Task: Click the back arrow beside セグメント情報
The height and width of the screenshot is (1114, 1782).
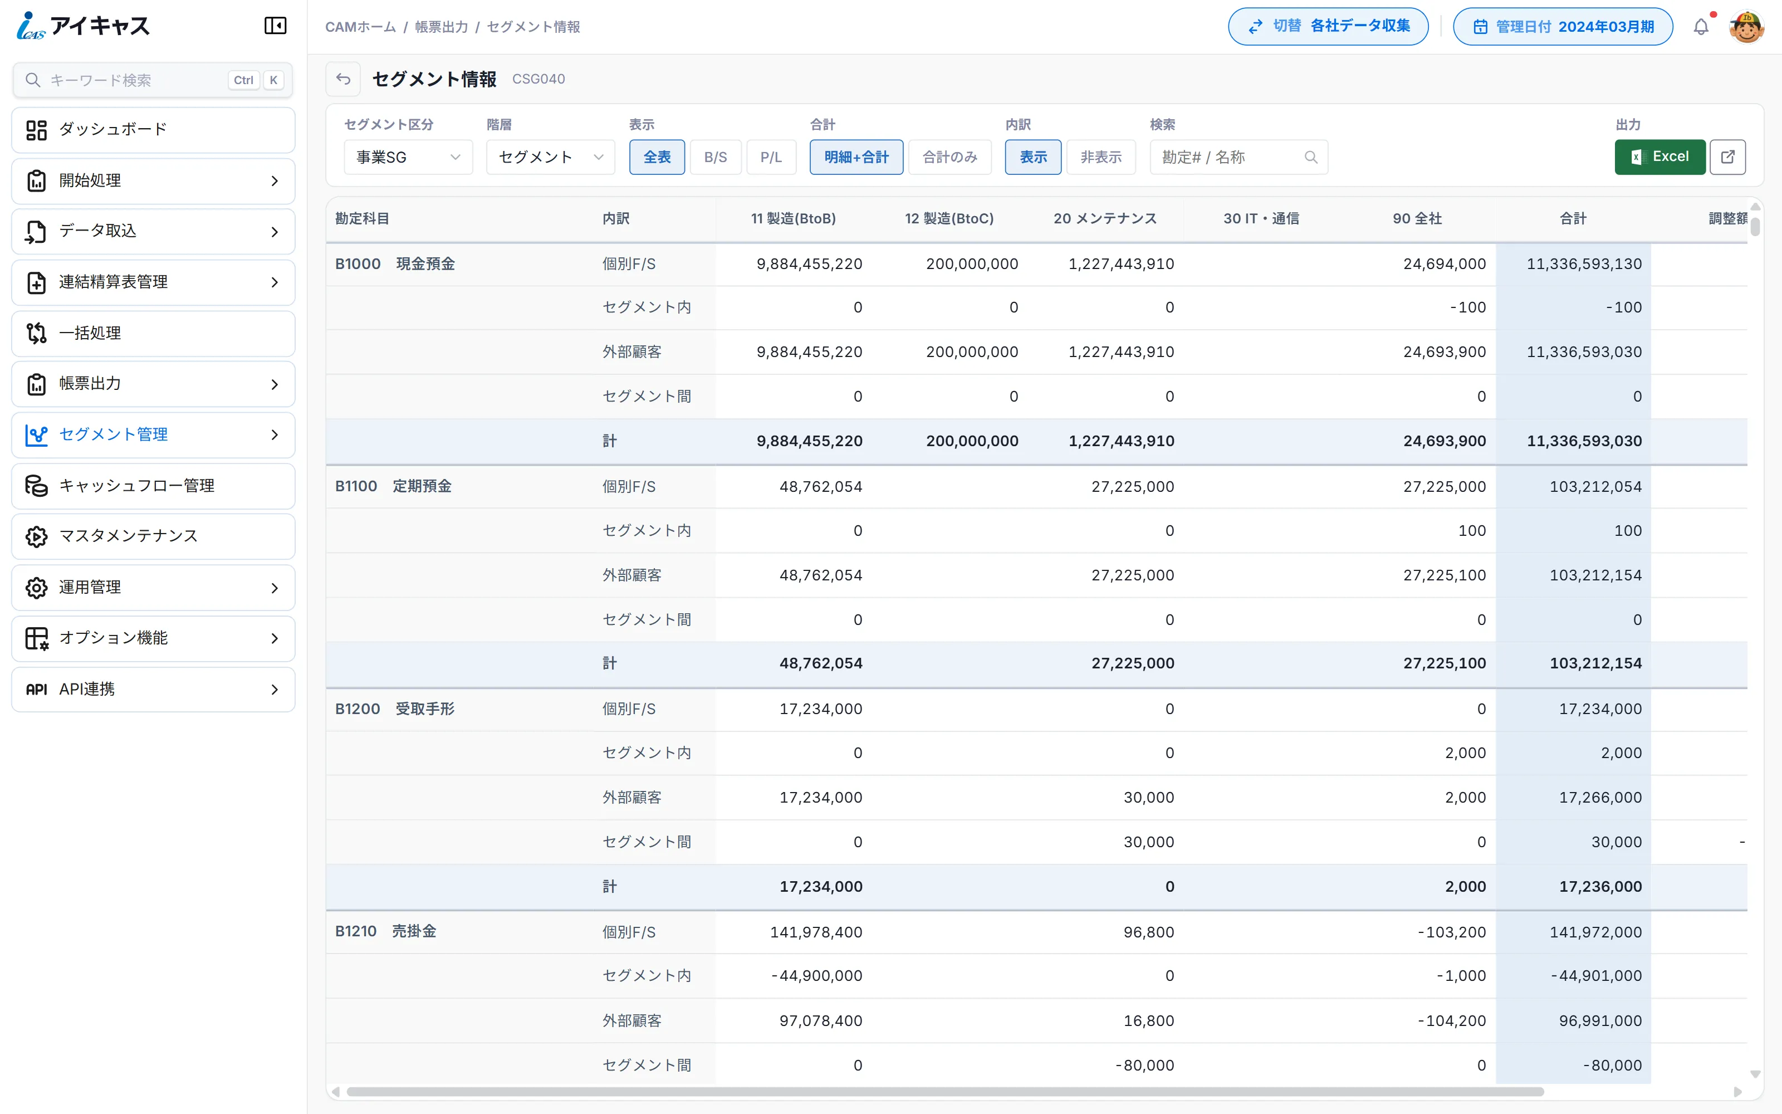Action: [343, 79]
